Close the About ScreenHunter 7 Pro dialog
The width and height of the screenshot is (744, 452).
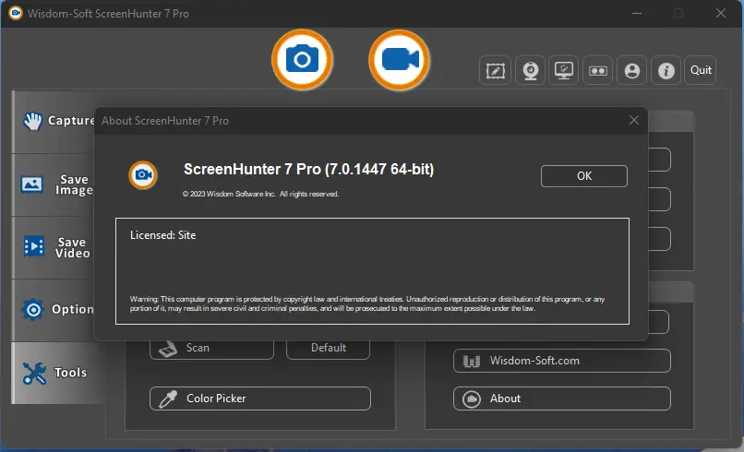(634, 121)
